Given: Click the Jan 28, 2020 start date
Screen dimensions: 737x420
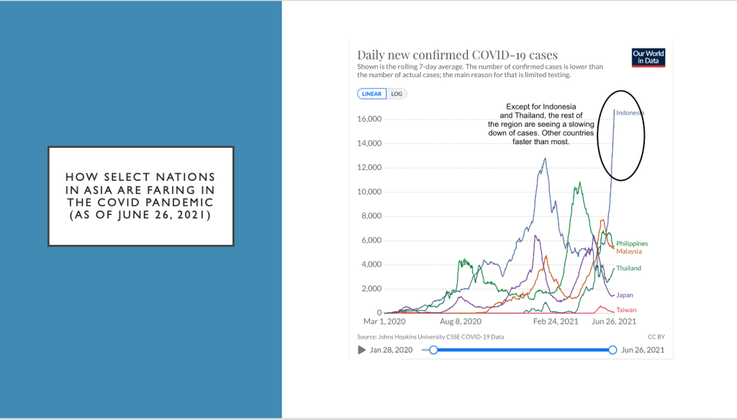Looking at the screenshot, I should click(x=392, y=350).
